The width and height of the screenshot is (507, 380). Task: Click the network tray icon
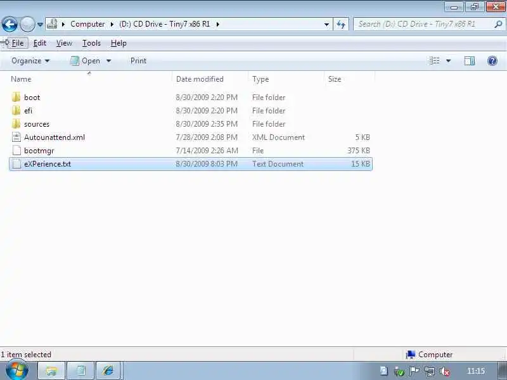point(430,371)
